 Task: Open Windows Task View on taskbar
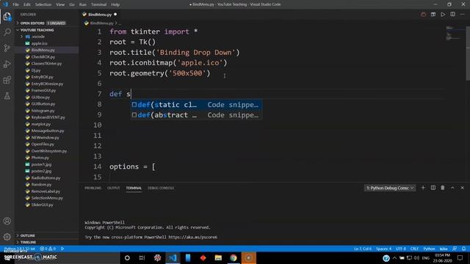coord(142,257)
